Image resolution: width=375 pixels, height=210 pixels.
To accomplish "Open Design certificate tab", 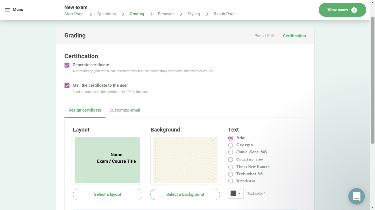I will (85, 110).
